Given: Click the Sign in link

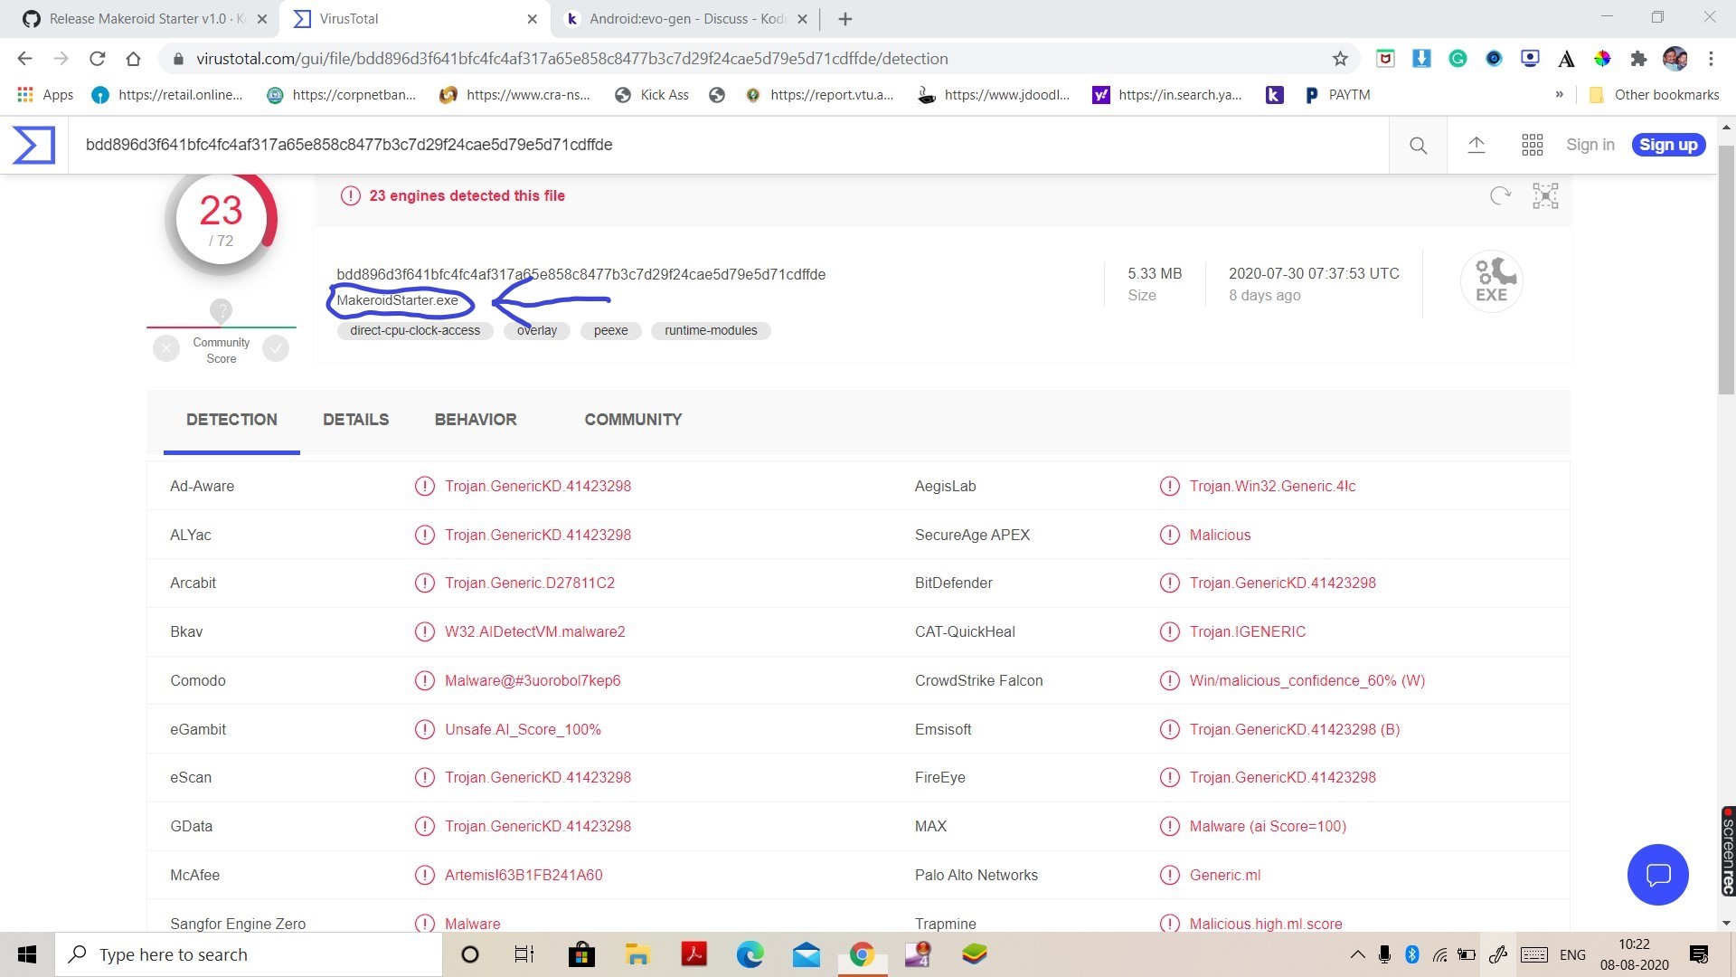Looking at the screenshot, I should pyautogui.click(x=1590, y=145).
